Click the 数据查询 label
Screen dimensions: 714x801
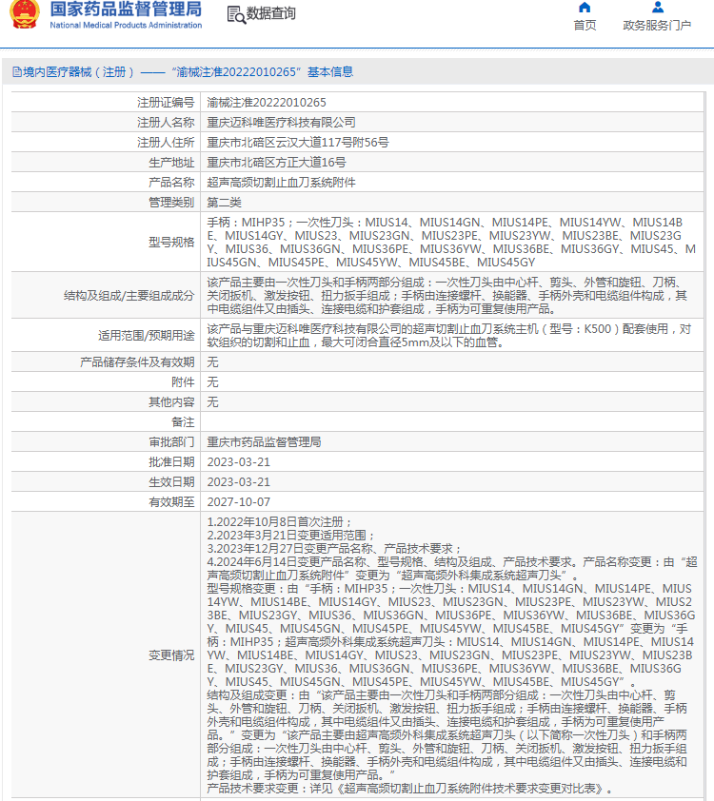pos(271,13)
